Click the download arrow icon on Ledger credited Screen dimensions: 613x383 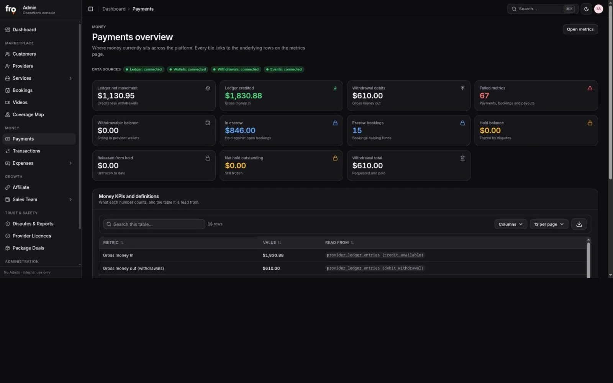coord(335,88)
